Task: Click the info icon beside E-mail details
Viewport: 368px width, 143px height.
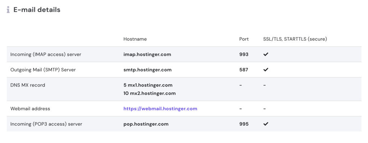Action: (x=8, y=10)
